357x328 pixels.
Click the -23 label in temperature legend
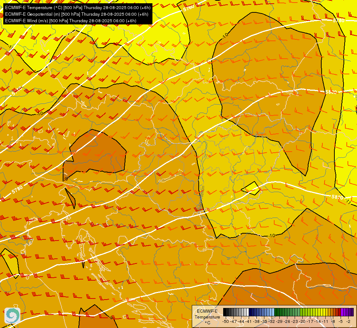(295, 321)
